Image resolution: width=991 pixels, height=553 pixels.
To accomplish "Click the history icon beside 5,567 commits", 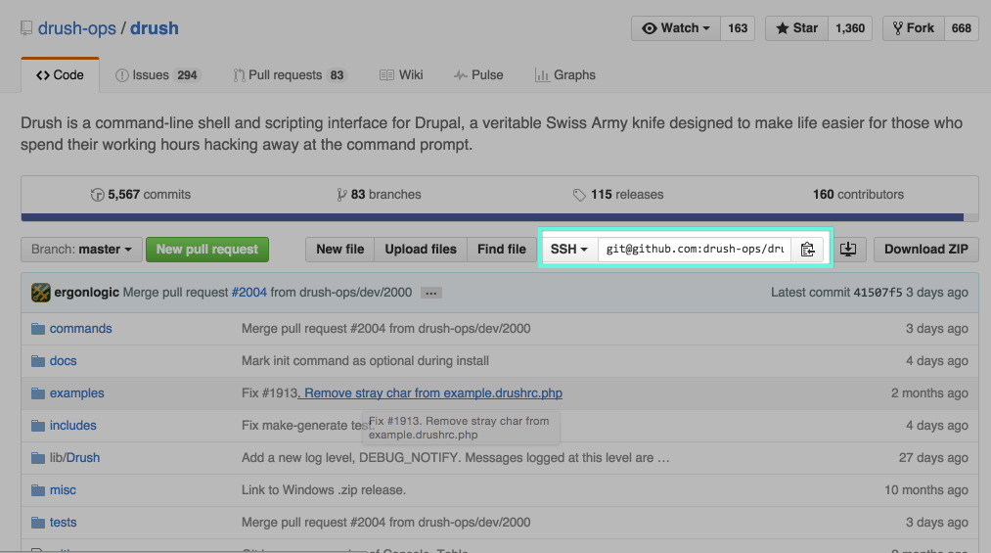I will coord(97,195).
